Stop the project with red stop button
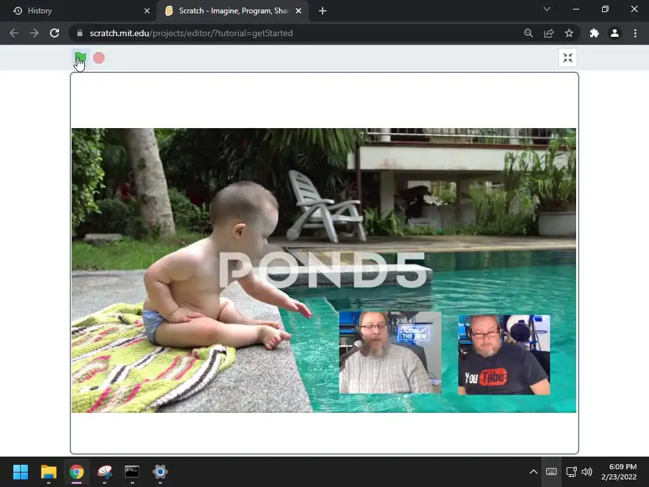 [x=98, y=58]
